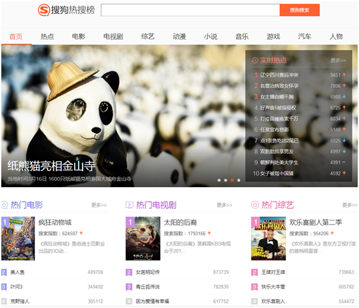Click the 热门电影 film reel icon
Image resolution: width=359 pixels, height=308 pixels.
click(x=5, y=205)
